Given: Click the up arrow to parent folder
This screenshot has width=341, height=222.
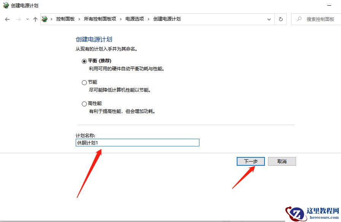Looking at the screenshot, I should pyautogui.click(x=35, y=19).
